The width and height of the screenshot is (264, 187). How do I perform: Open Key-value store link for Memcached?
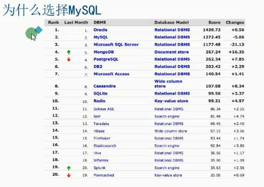(x=168, y=175)
